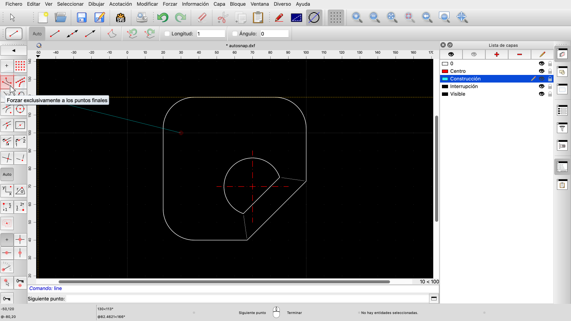Click the Redo arrow in toolbar

click(x=180, y=17)
